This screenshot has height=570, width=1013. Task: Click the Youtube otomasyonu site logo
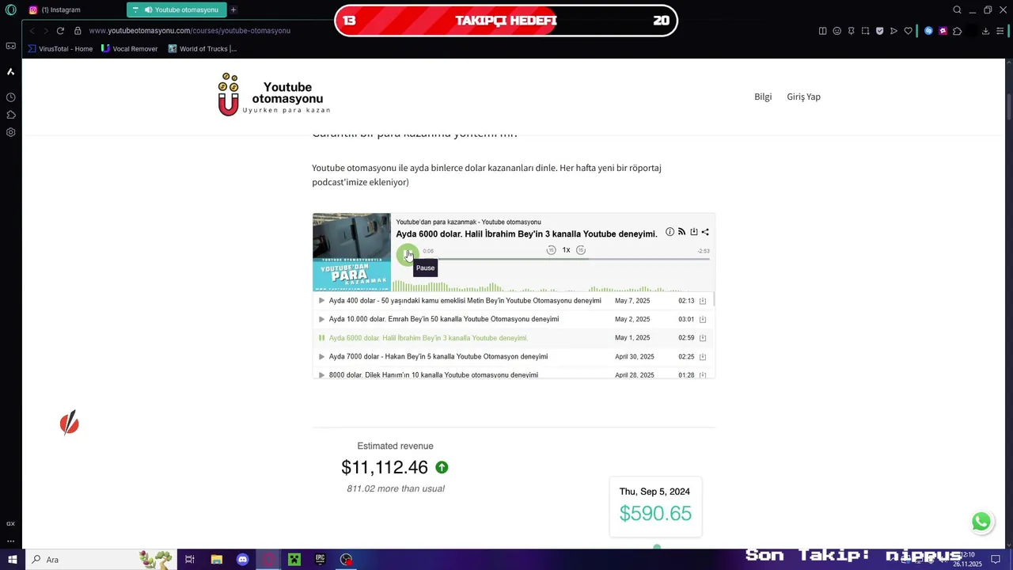pos(274,96)
